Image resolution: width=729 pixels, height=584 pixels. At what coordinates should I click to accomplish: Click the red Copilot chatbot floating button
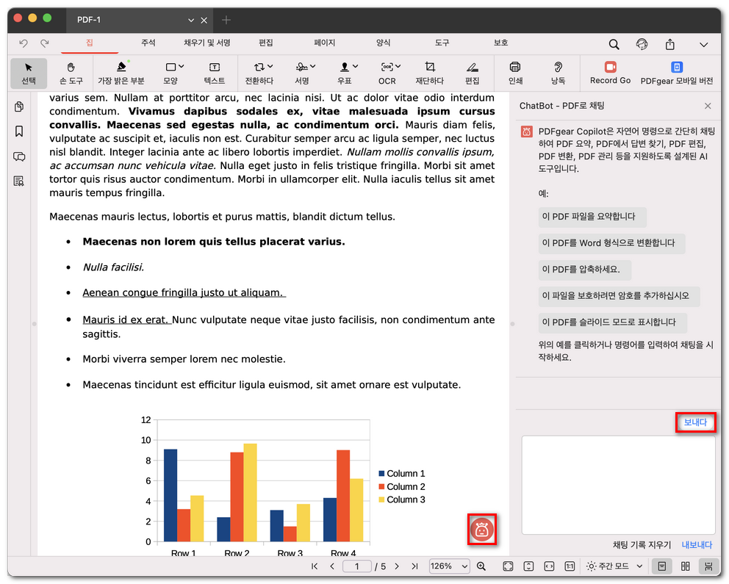coord(481,529)
